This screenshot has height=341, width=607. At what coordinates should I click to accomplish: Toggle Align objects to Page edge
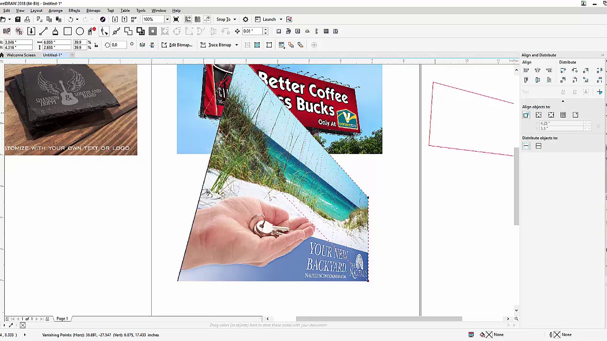coord(538,115)
